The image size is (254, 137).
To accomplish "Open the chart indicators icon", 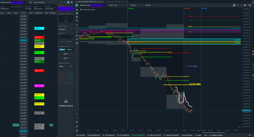I will tap(77, 10).
